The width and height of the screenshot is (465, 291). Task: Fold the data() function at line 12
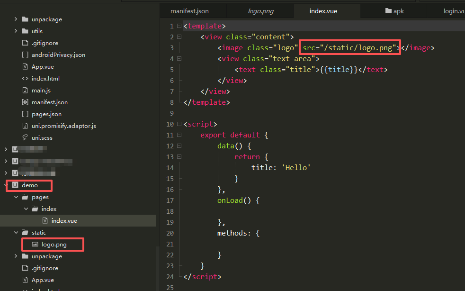[x=179, y=146]
